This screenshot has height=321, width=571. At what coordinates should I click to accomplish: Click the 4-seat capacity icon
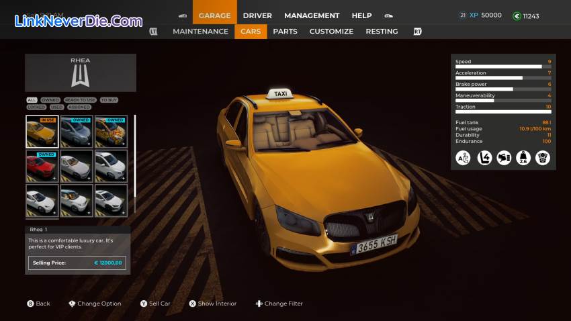coord(484,158)
